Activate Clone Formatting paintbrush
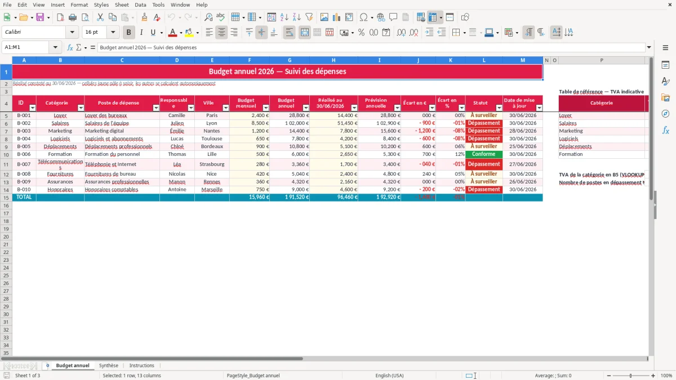The width and height of the screenshot is (676, 380). [145, 17]
